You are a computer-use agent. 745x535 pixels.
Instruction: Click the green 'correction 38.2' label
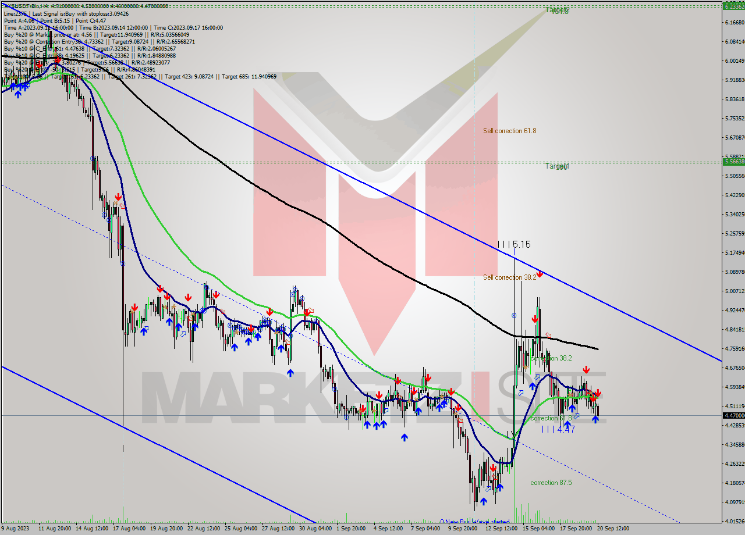551,358
